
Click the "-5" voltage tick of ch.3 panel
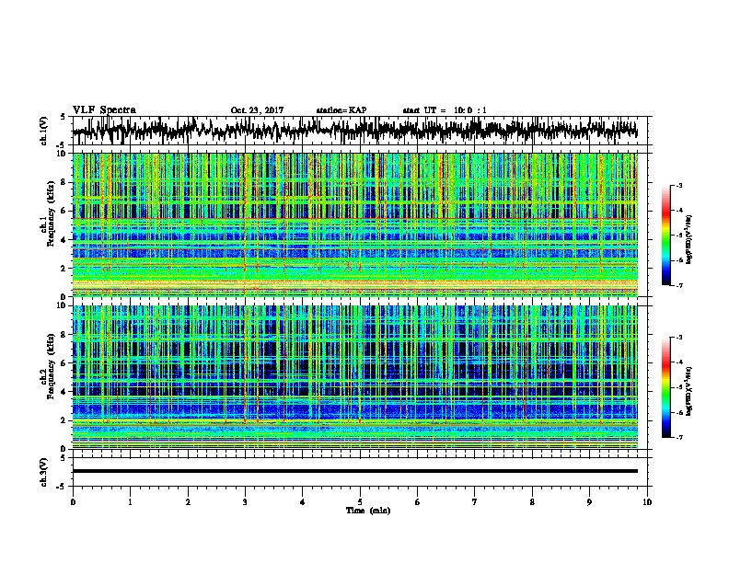coord(62,487)
